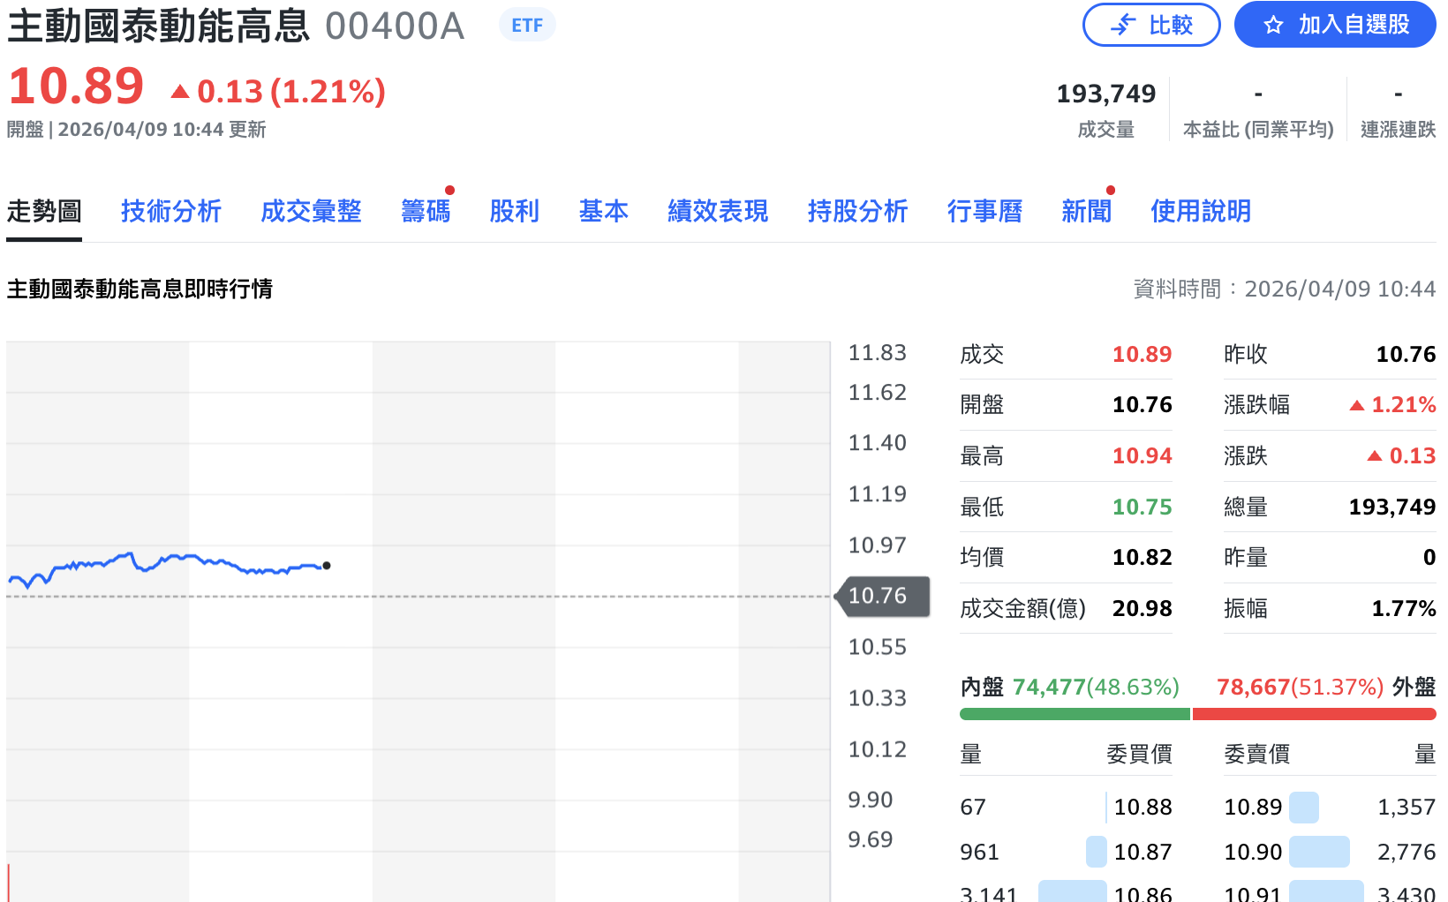Screen dimensions: 1448x902
Task: Click the red dot badge above 籌碼 tab
Action: coord(449,188)
